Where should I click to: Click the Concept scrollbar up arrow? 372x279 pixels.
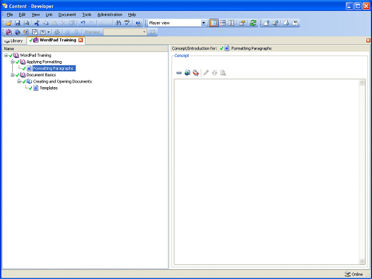coord(362,83)
